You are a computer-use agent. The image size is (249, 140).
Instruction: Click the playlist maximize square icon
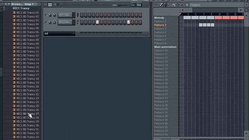246,10
